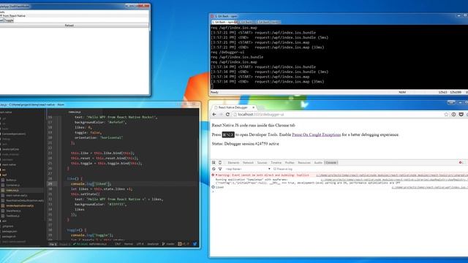Open renderApplication.wpf.js in Atom tree view
The width and height of the screenshot is (468, 263).
[x=20, y=205]
